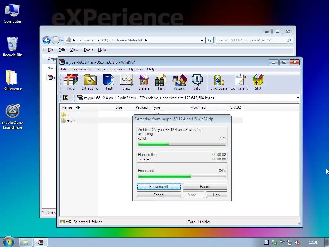The width and height of the screenshot is (329, 247).
Task: Click the Info toolbar icon
Action: pos(197,82)
